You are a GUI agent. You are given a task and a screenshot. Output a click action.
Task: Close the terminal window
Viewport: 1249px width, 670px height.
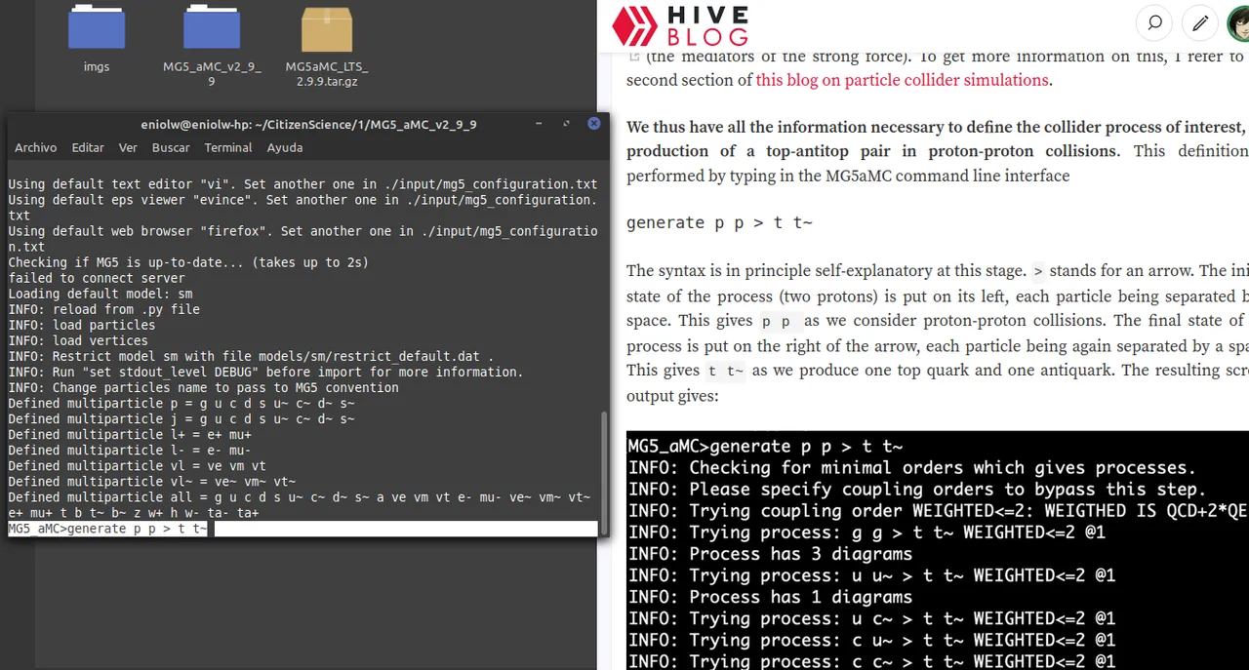pyautogui.click(x=593, y=124)
